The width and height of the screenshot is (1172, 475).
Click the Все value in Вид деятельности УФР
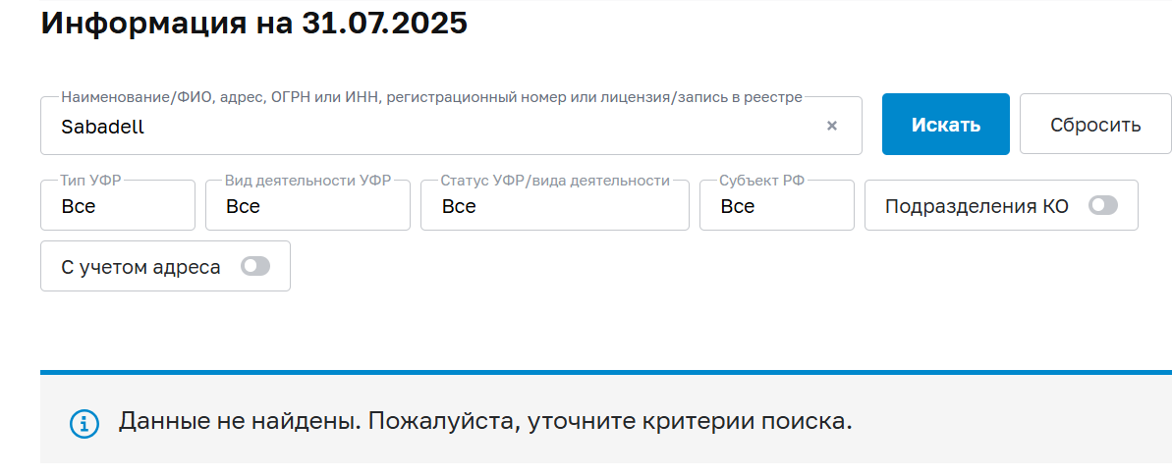click(x=243, y=207)
